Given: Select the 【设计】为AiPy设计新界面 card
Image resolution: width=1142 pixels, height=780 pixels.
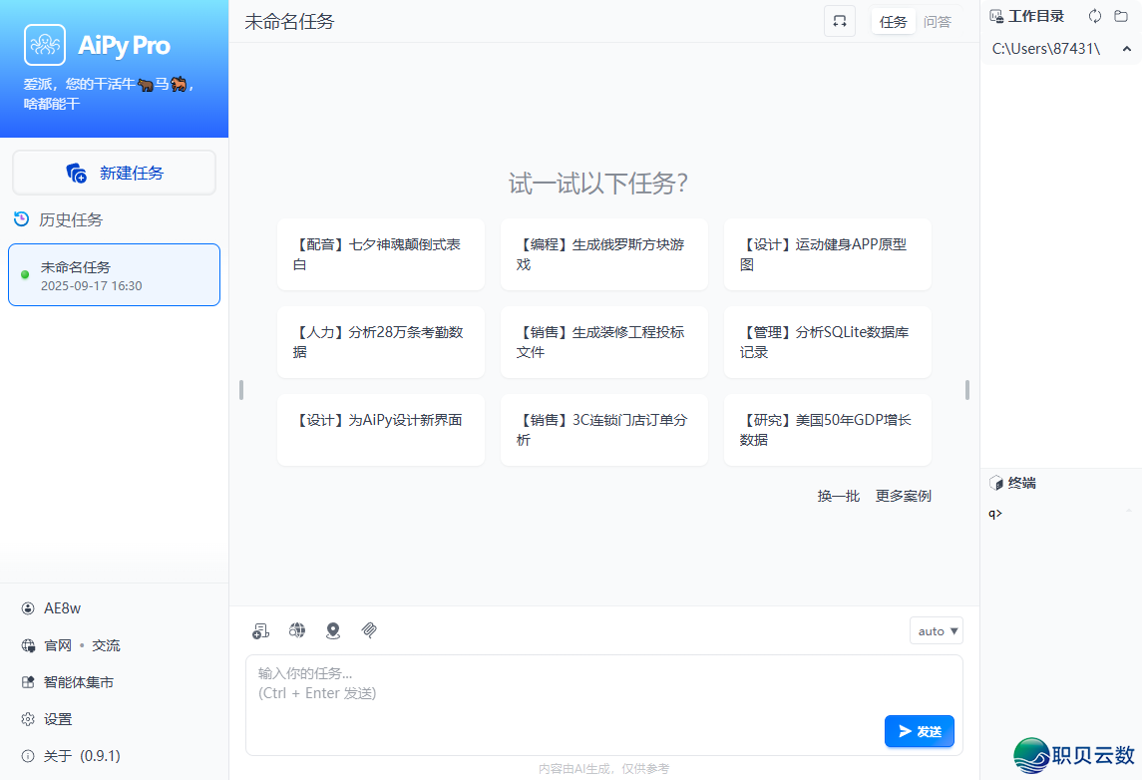Looking at the screenshot, I should click(x=381, y=430).
